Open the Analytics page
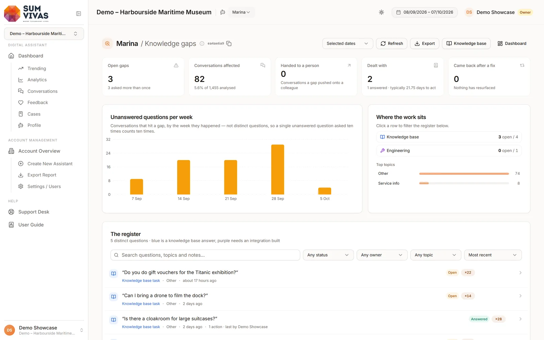This screenshot has height=340, width=544. click(x=37, y=80)
